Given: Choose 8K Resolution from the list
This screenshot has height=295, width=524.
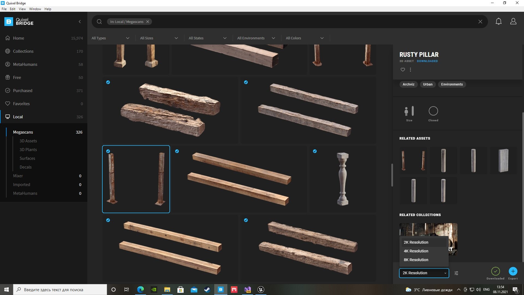Looking at the screenshot, I should (x=424, y=260).
